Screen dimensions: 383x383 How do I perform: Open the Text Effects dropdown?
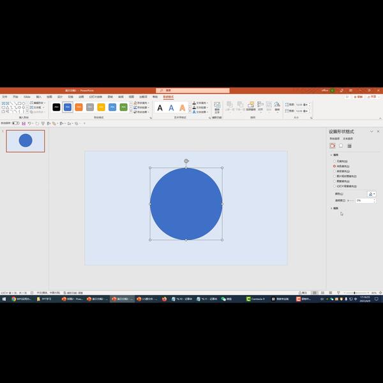click(200, 112)
